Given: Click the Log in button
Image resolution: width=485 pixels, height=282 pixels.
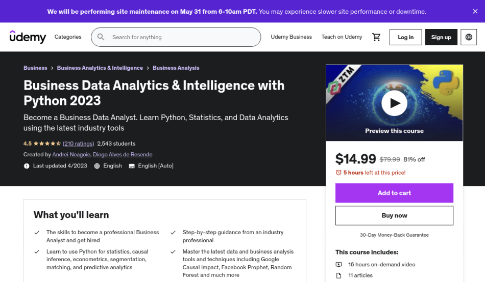Looking at the screenshot, I should click(405, 37).
